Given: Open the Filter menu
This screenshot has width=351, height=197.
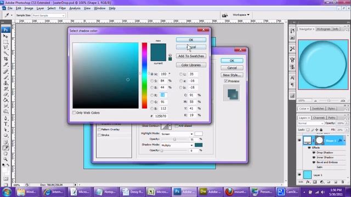Looking at the screenshot, I should pos(62,8).
